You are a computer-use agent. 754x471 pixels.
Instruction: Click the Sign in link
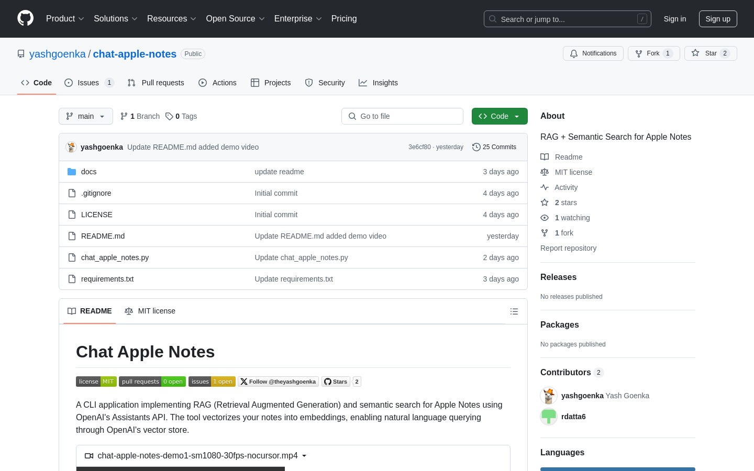(675, 19)
